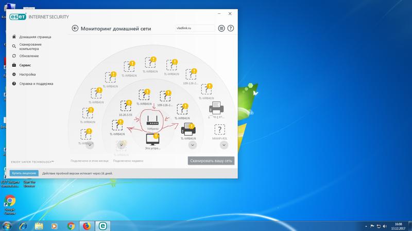Click the trial expiry notice text

pos(77,174)
